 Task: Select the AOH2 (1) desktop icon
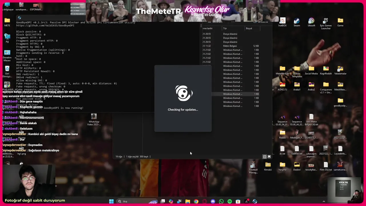pyautogui.click(x=282, y=86)
